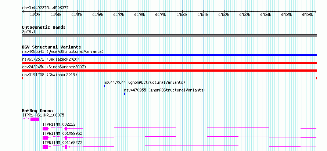Open the nsv4470955 (gnomADStructuralVariants) label
This screenshot has height=151, width=327.
[x=165, y=90]
